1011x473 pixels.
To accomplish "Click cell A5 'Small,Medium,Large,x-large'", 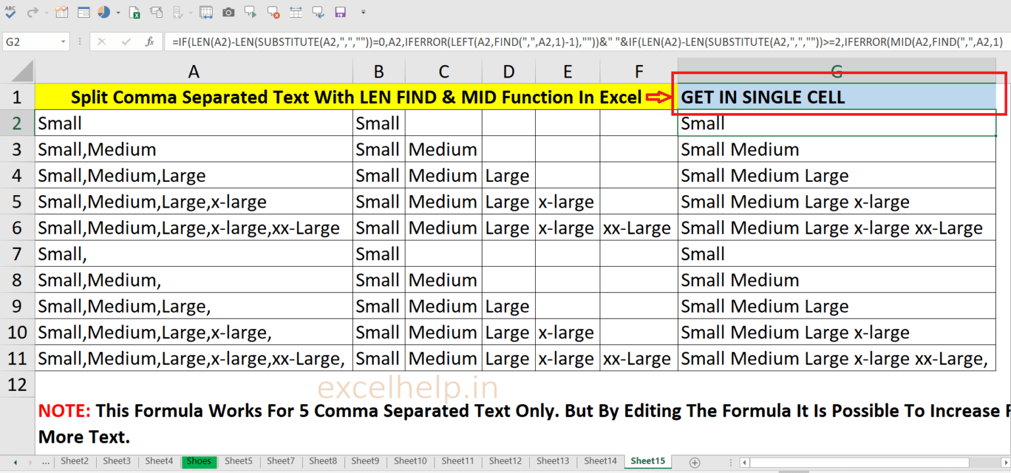I will 194,202.
